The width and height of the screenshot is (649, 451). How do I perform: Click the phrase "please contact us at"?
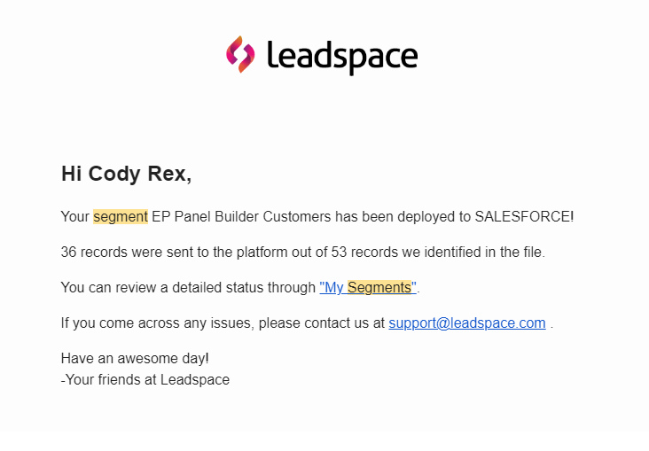click(322, 323)
